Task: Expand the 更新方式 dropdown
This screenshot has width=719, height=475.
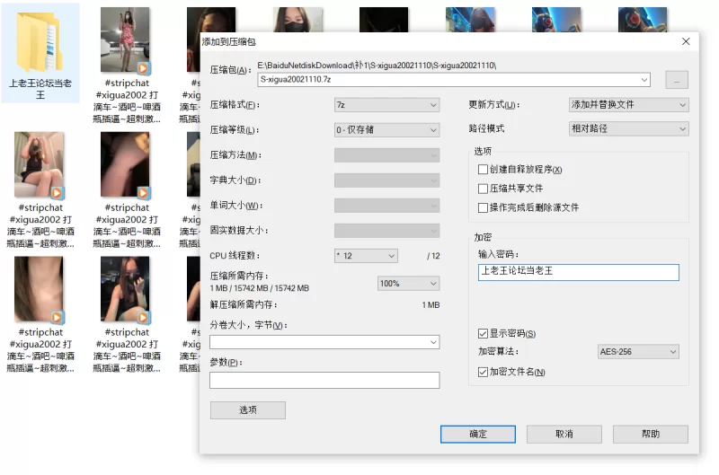Action: point(628,105)
